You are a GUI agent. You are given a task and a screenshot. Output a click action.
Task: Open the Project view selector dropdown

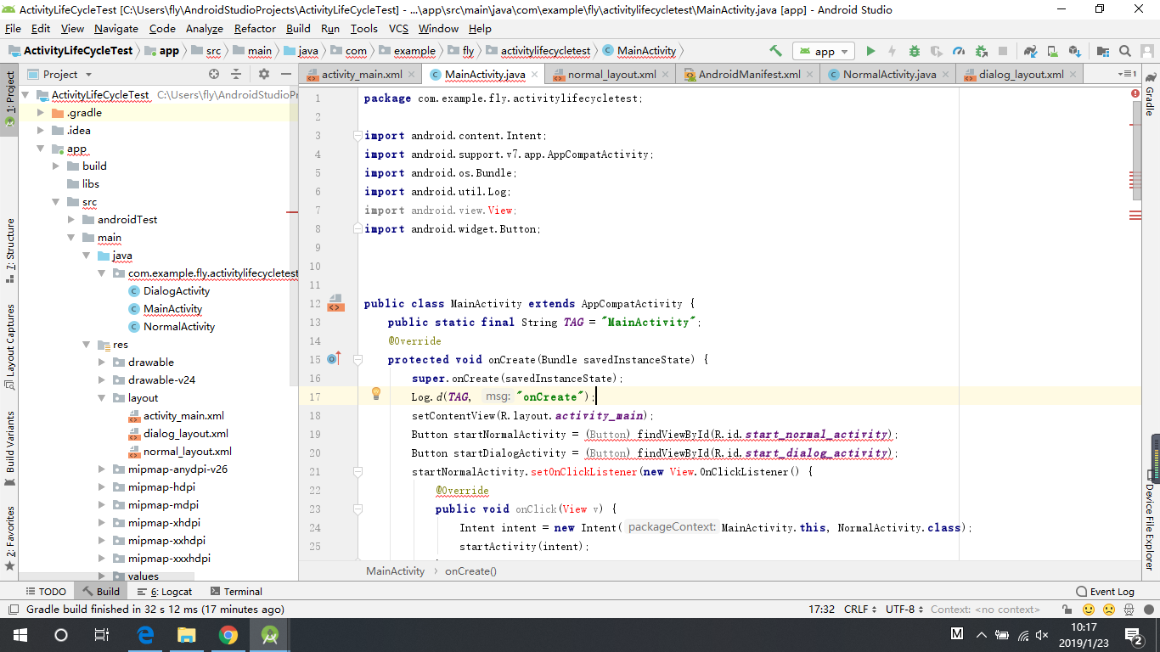tap(59, 74)
